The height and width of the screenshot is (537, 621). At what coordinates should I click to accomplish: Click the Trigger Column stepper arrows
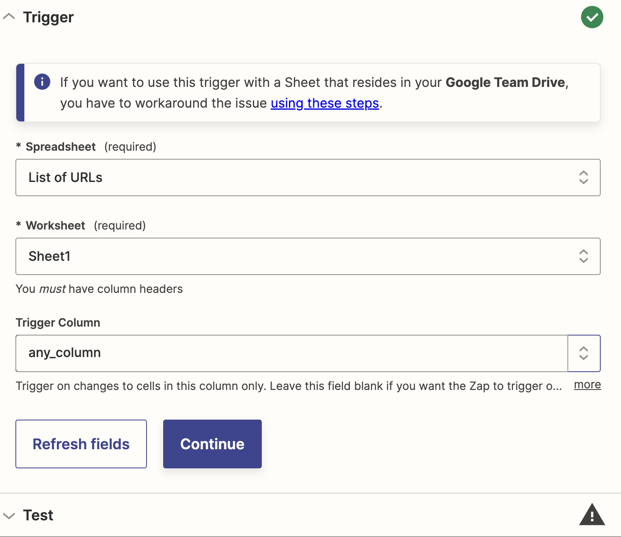point(584,353)
